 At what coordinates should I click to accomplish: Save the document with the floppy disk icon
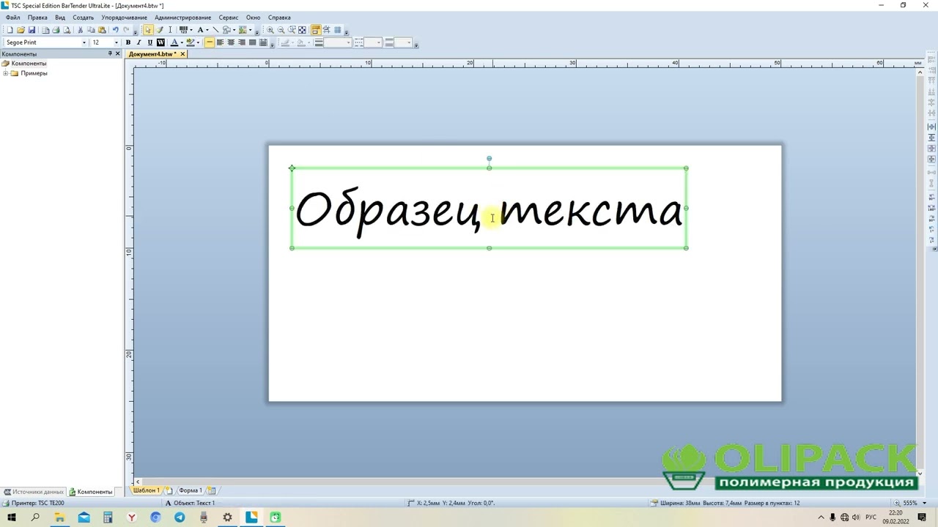click(32, 30)
